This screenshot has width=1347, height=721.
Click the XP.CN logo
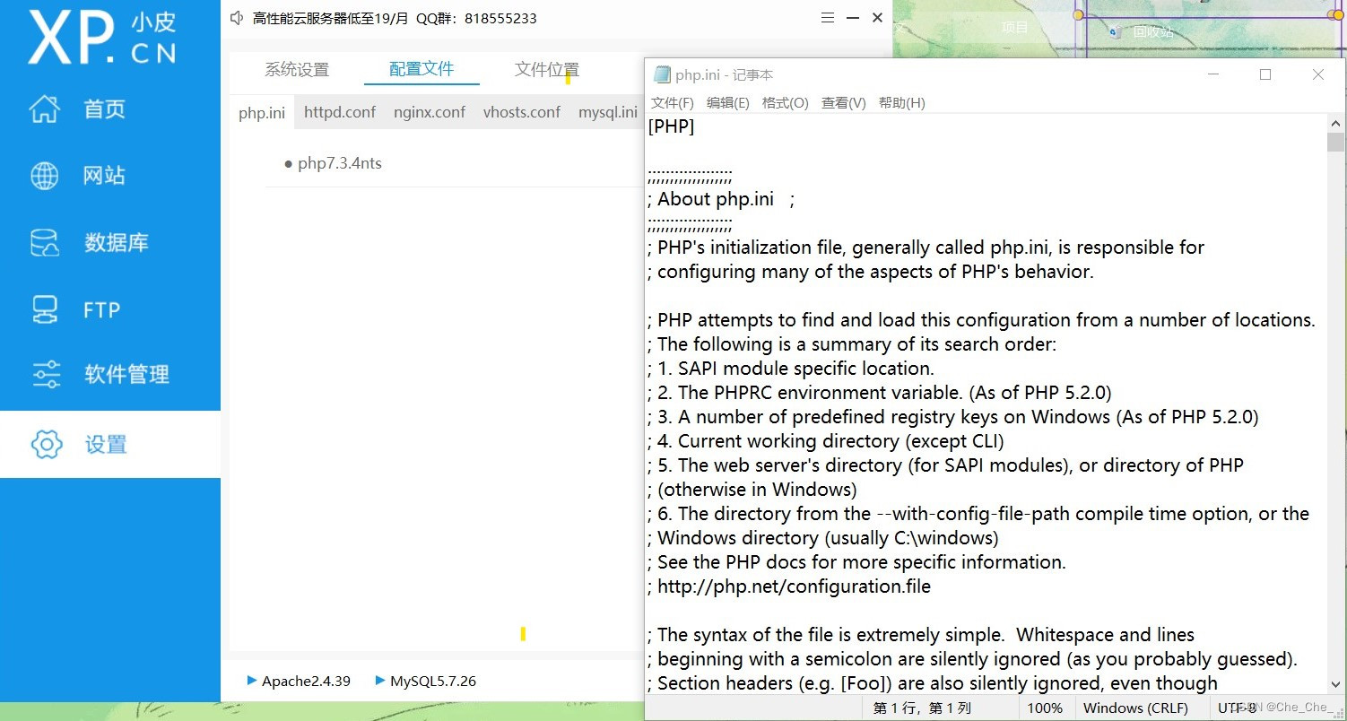(x=101, y=38)
